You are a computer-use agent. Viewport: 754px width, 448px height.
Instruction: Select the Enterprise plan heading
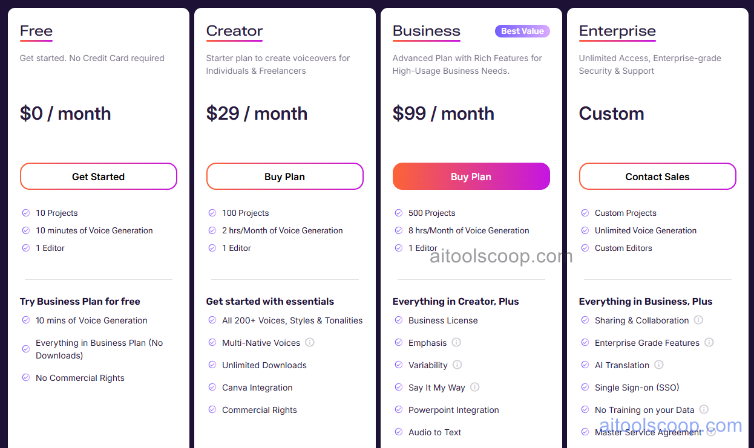point(617,31)
